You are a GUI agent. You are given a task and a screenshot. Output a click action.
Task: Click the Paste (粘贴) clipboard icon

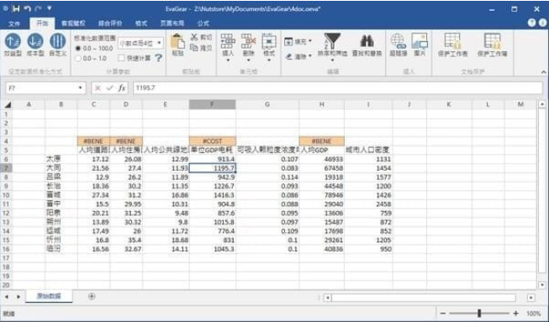pos(178,42)
